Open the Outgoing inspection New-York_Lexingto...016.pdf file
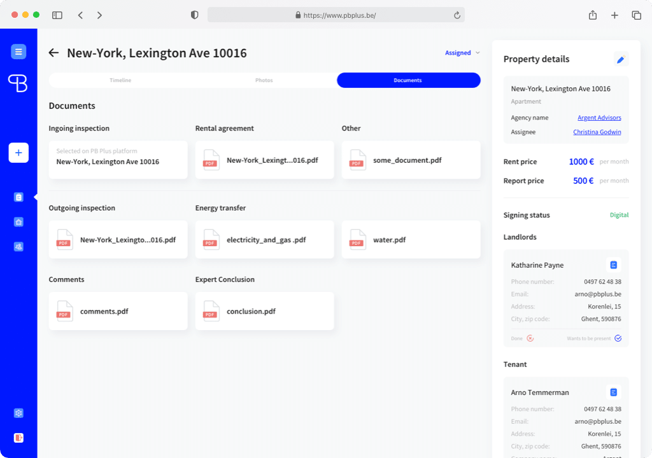The height and width of the screenshot is (458, 652). coord(118,240)
